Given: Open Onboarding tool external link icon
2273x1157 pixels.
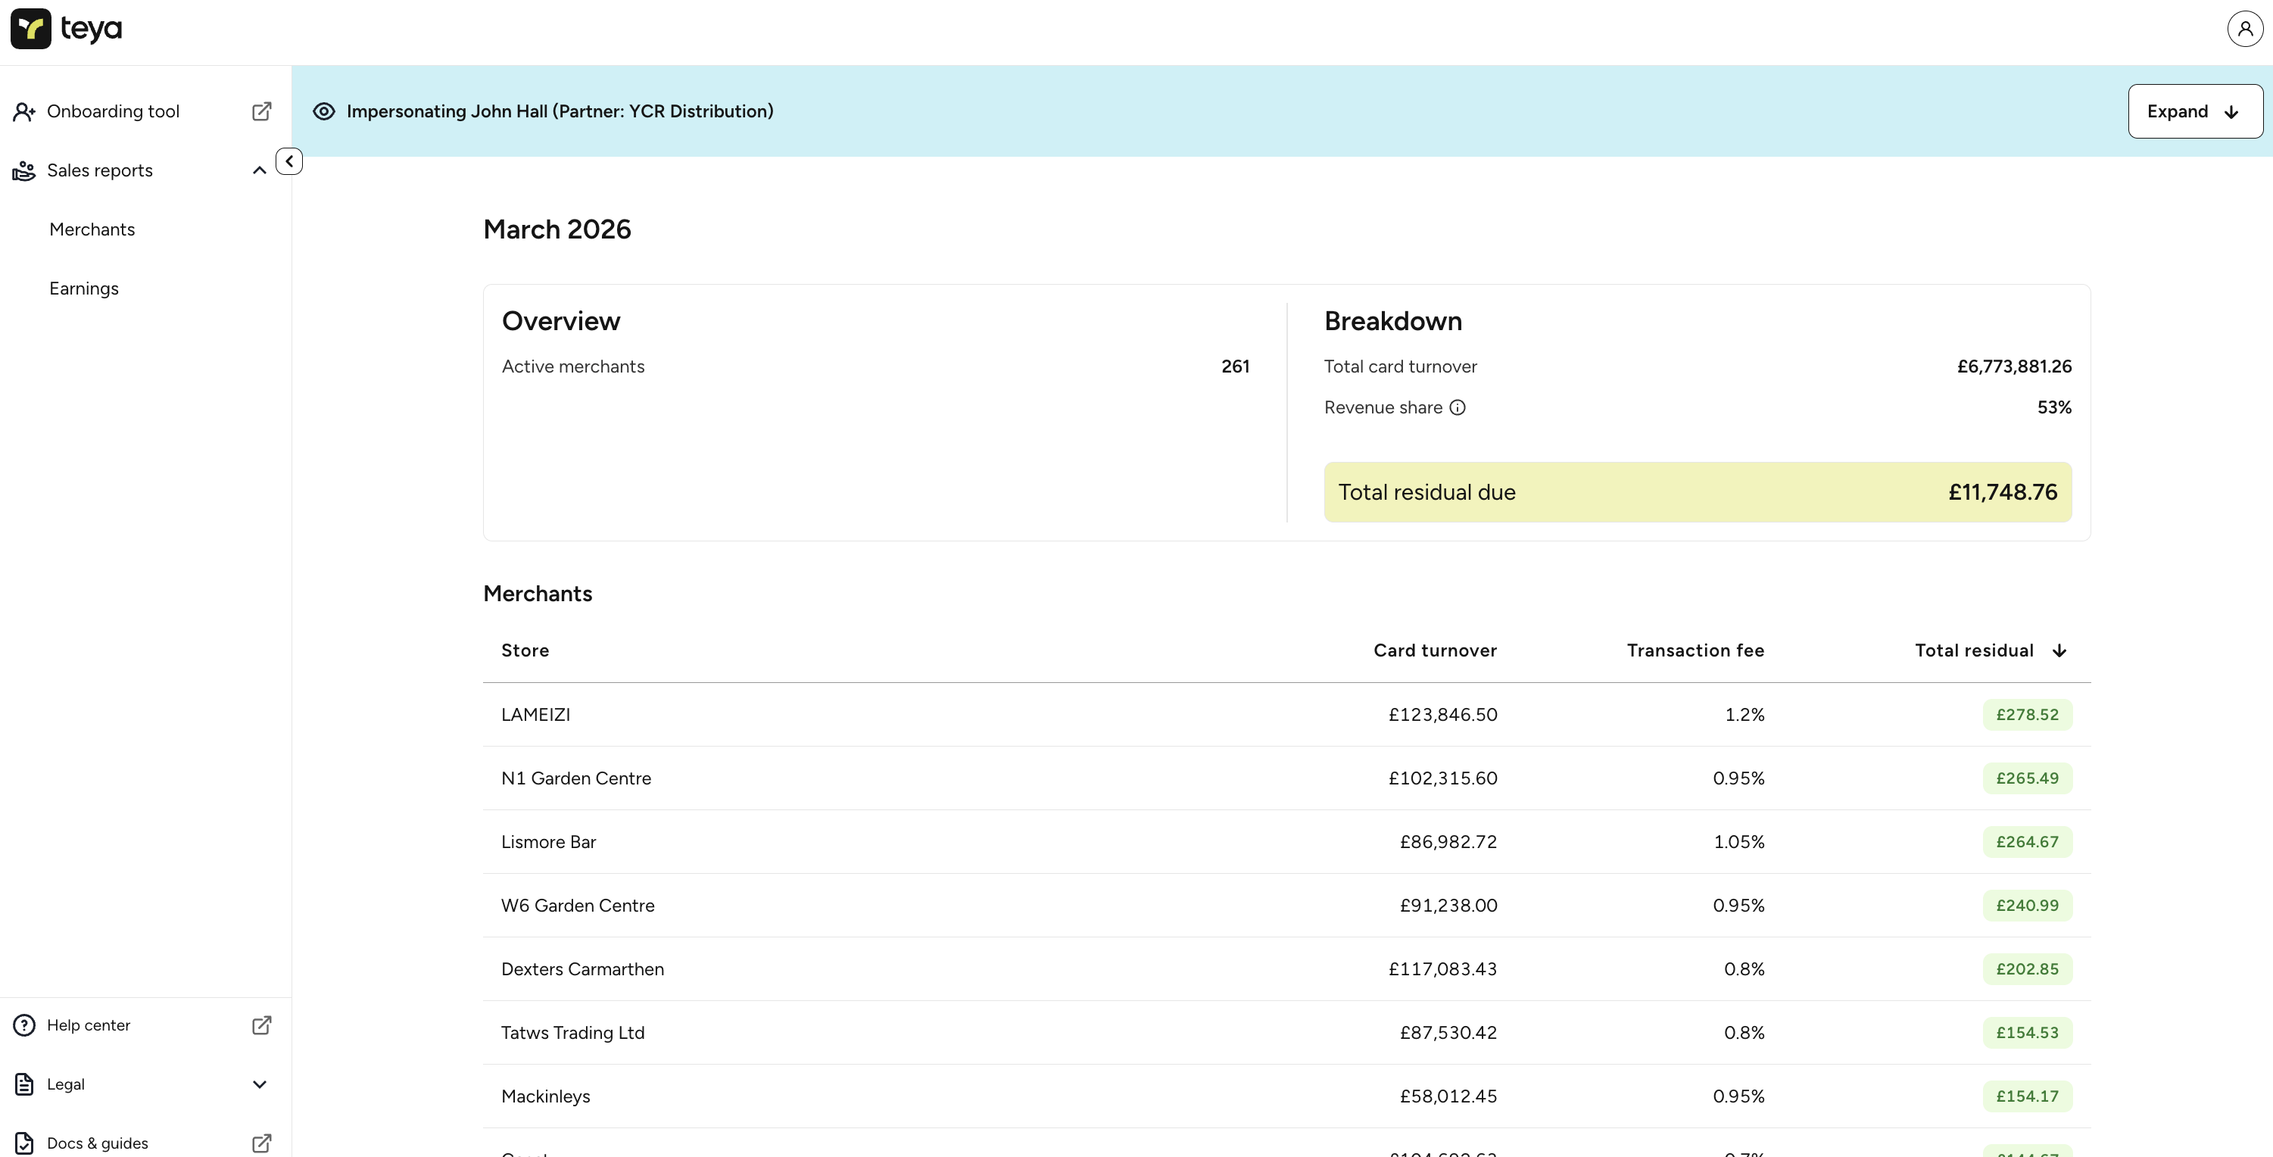Looking at the screenshot, I should click(x=261, y=112).
